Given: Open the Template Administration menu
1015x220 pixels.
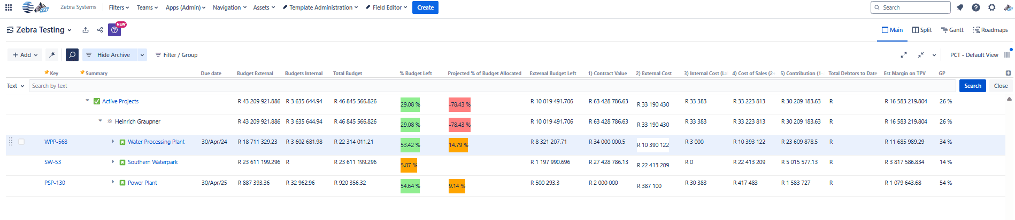Looking at the screenshot, I should pyautogui.click(x=320, y=7).
